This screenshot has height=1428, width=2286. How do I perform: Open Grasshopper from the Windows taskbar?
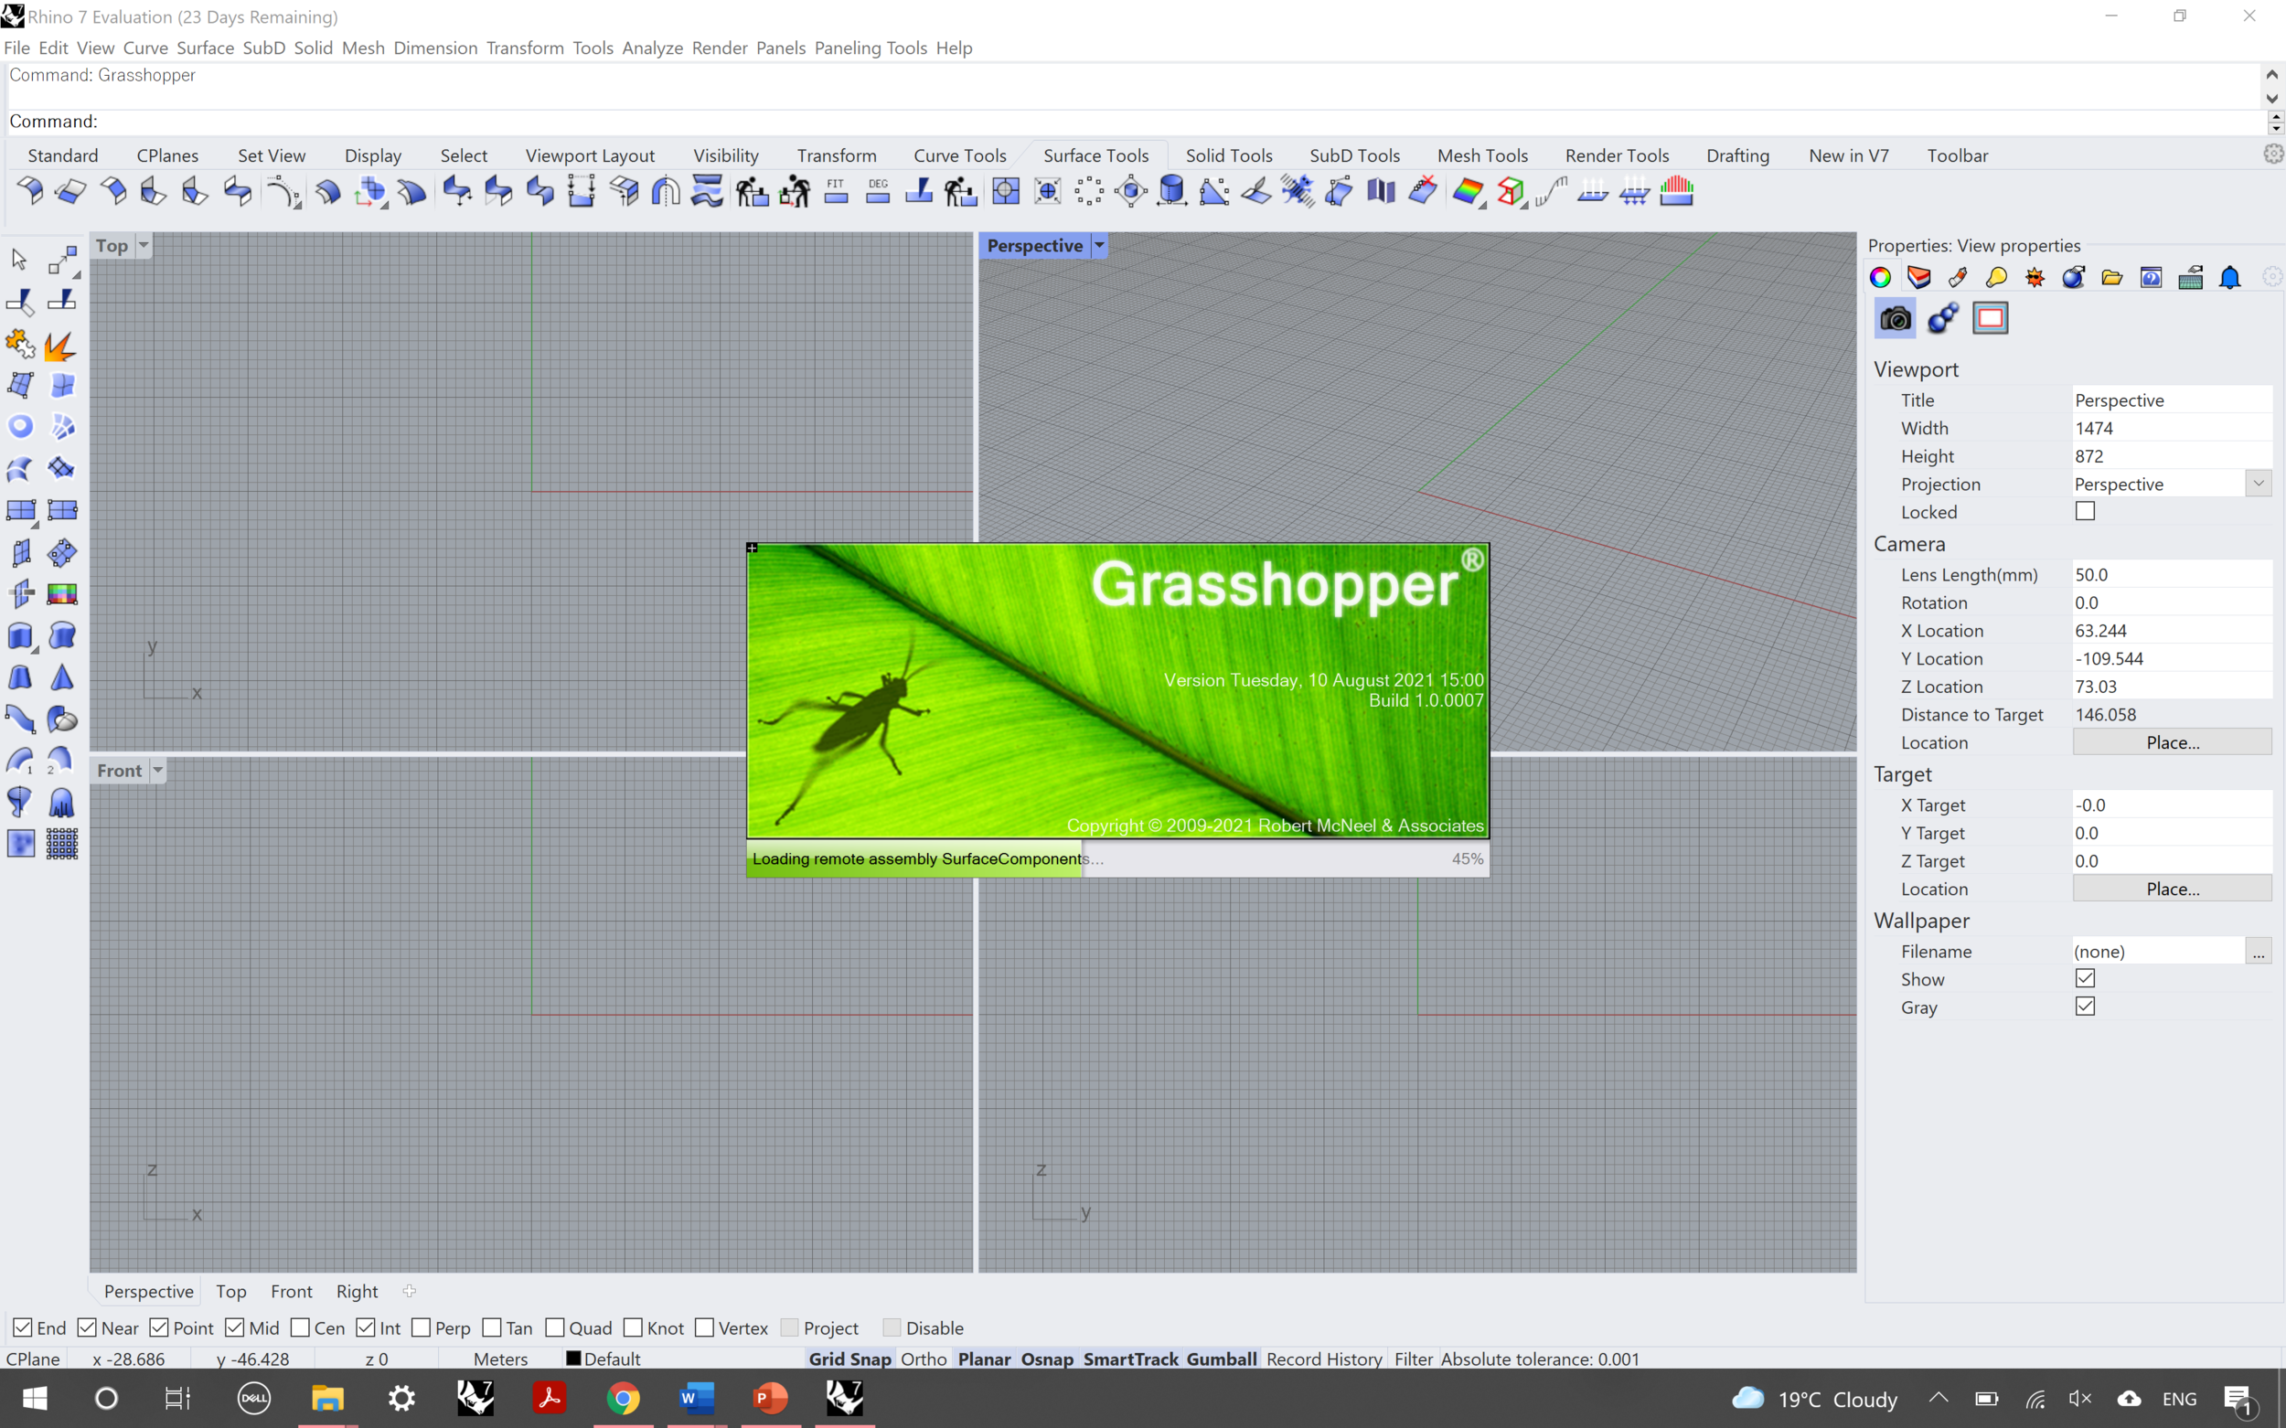coord(844,1399)
